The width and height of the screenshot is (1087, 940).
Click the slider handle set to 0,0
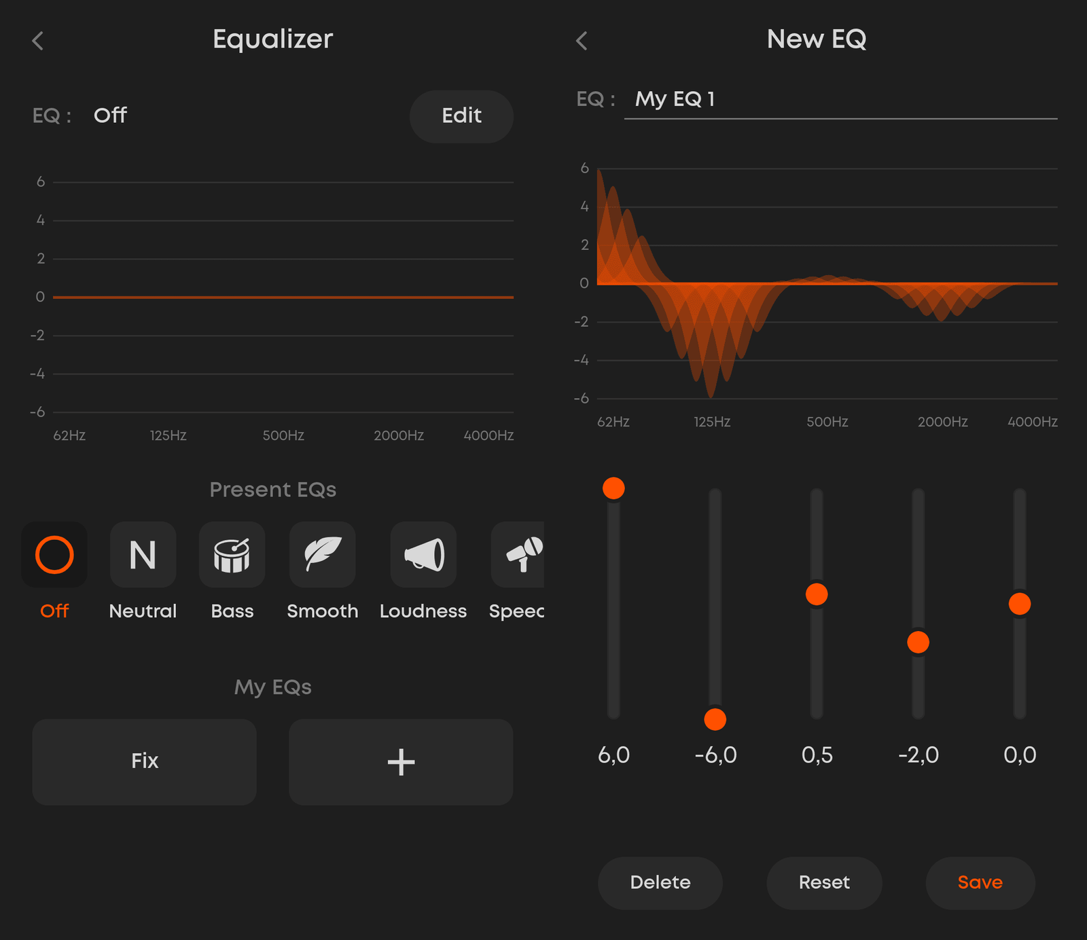[x=1019, y=603]
